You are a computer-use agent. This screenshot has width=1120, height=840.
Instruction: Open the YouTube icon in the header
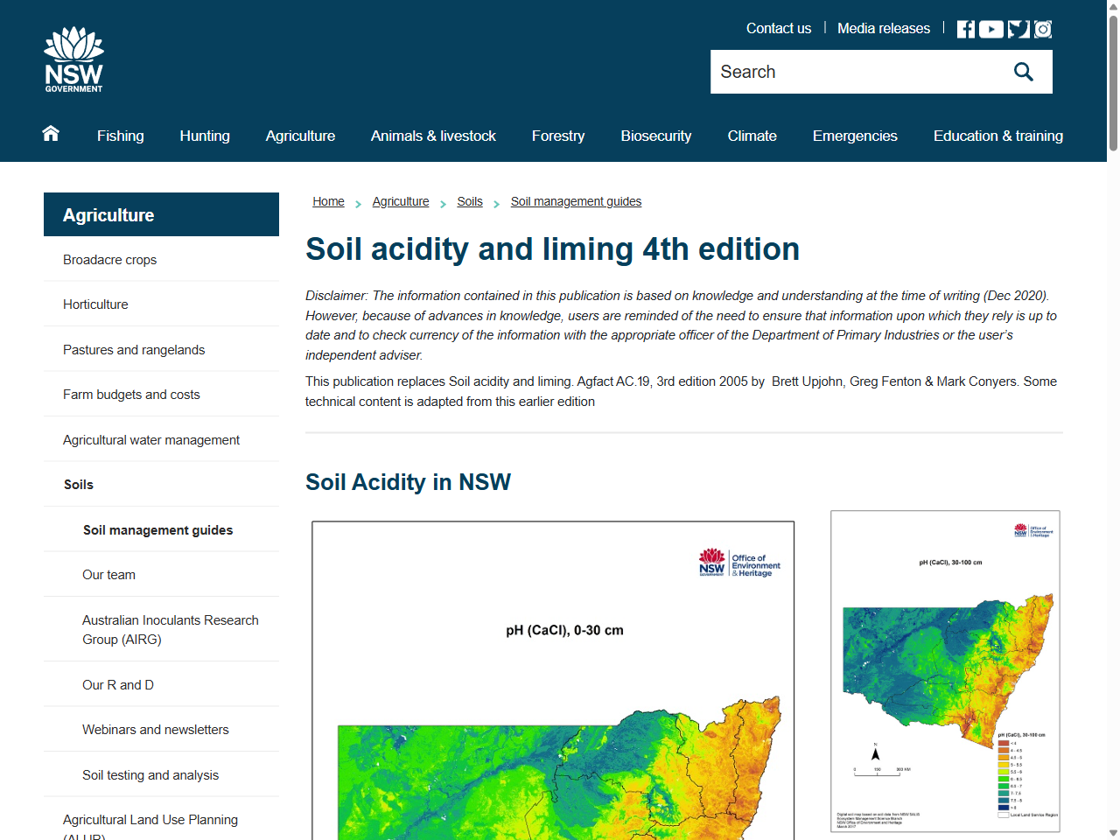pyautogui.click(x=990, y=28)
